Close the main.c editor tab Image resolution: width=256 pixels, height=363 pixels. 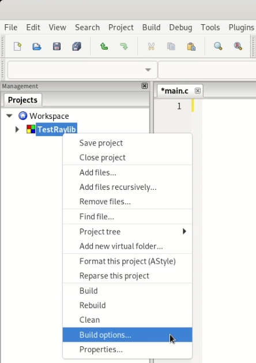click(198, 91)
